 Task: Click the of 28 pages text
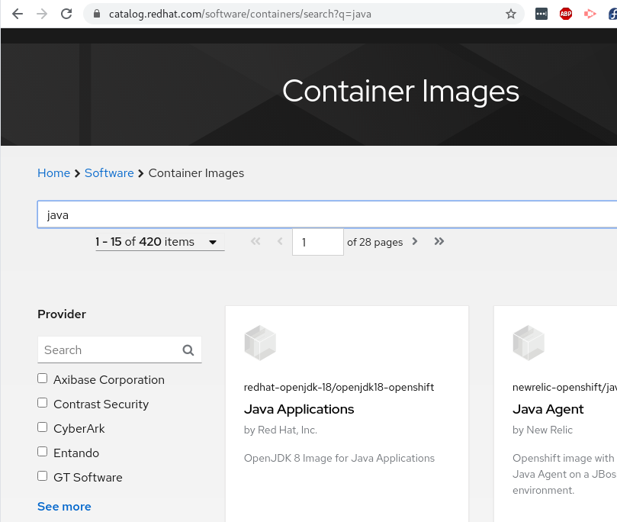(x=375, y=242)
